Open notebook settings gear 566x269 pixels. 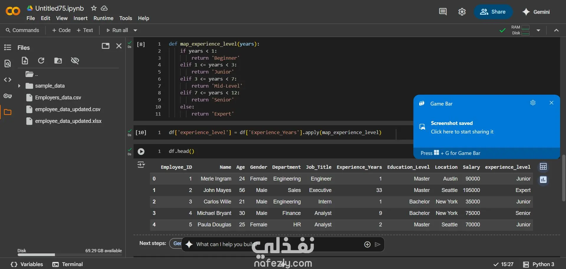(x=462, y=12)
